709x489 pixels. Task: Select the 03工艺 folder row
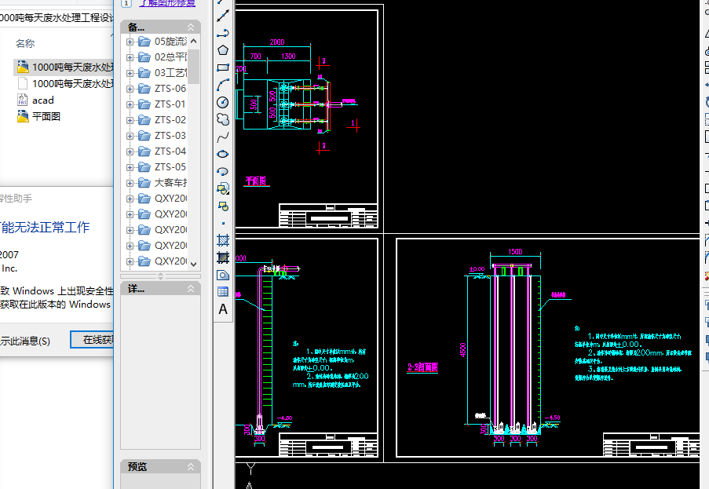click(163, 73)
